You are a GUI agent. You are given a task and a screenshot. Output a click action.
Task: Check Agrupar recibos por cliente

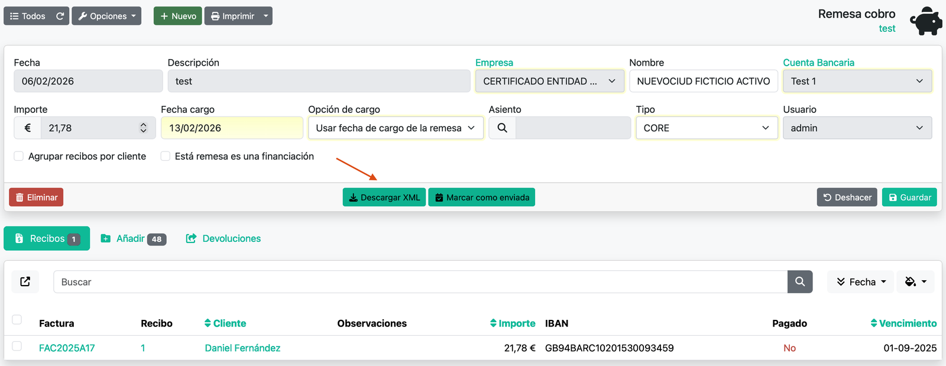19,156
